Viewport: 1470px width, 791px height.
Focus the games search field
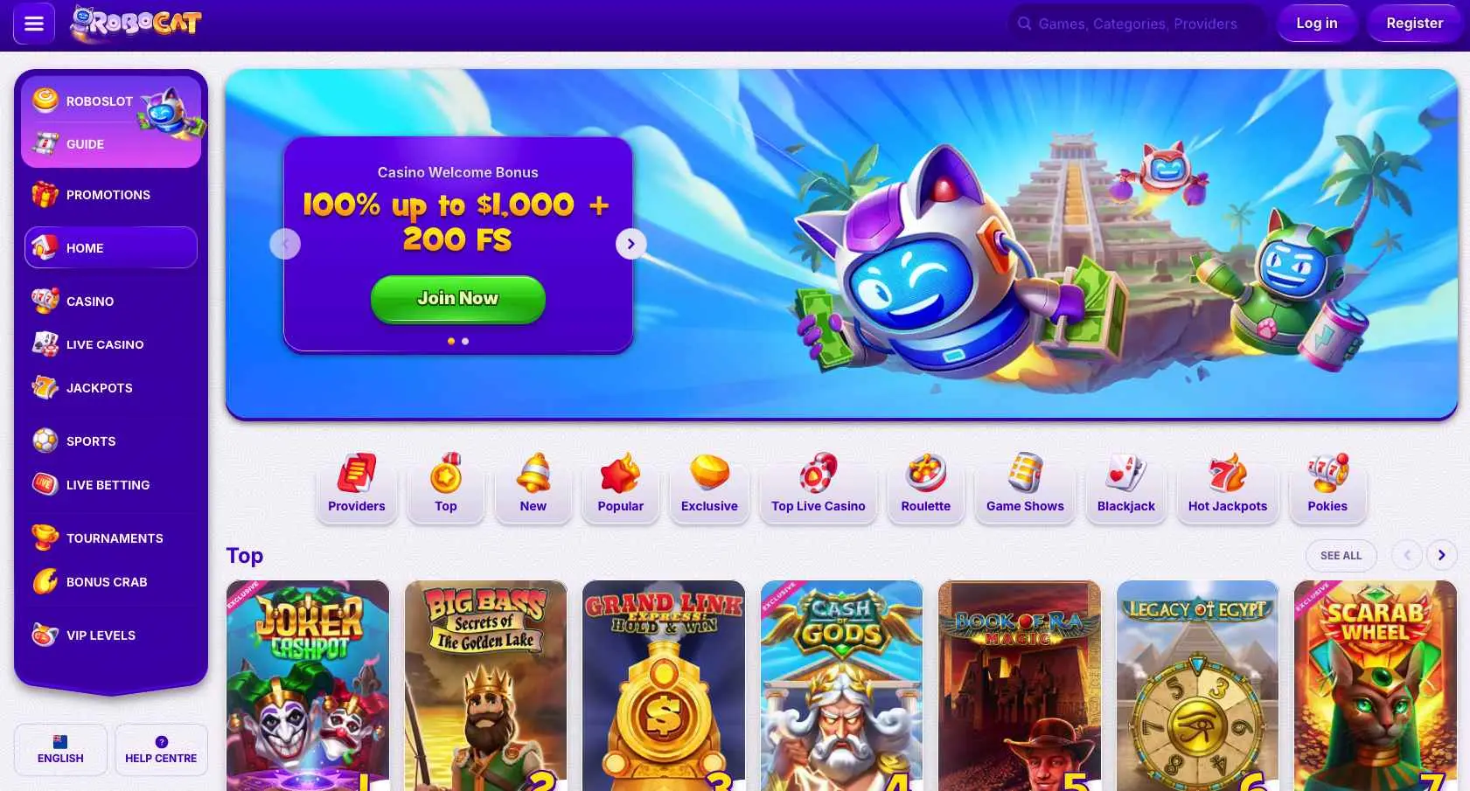click(x=1136, y=24)
